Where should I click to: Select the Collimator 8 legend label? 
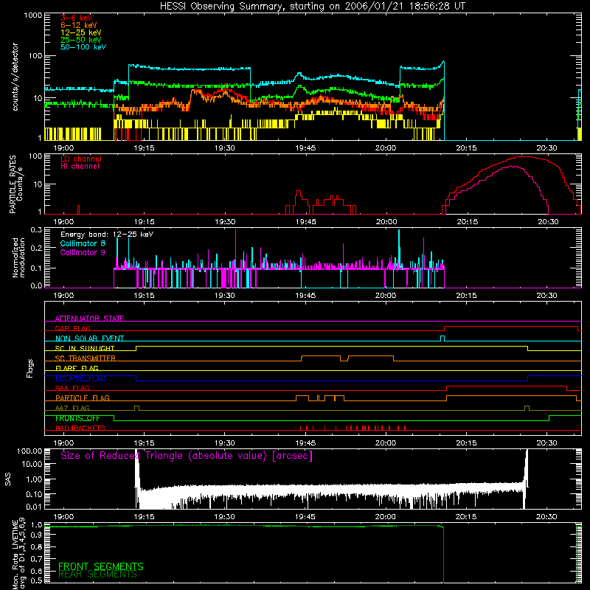point(83,243)
